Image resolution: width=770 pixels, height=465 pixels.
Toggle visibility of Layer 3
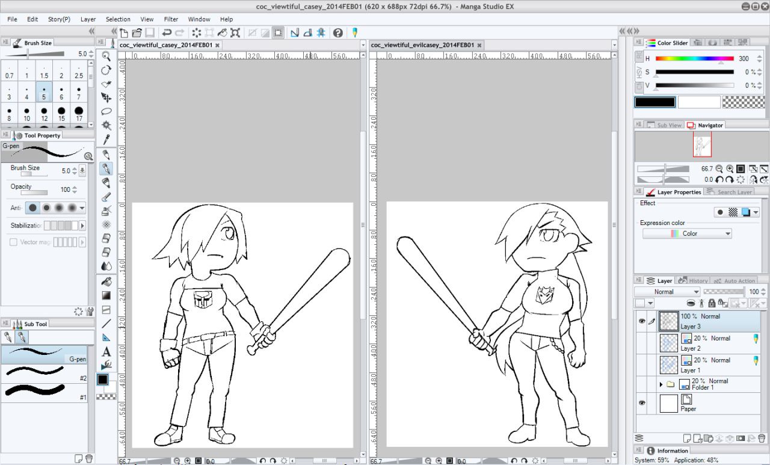tap(642, 321)
